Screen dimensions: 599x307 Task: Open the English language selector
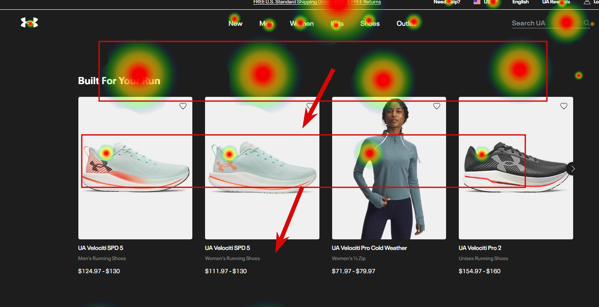pyautogui.click(x=521, y=2)
